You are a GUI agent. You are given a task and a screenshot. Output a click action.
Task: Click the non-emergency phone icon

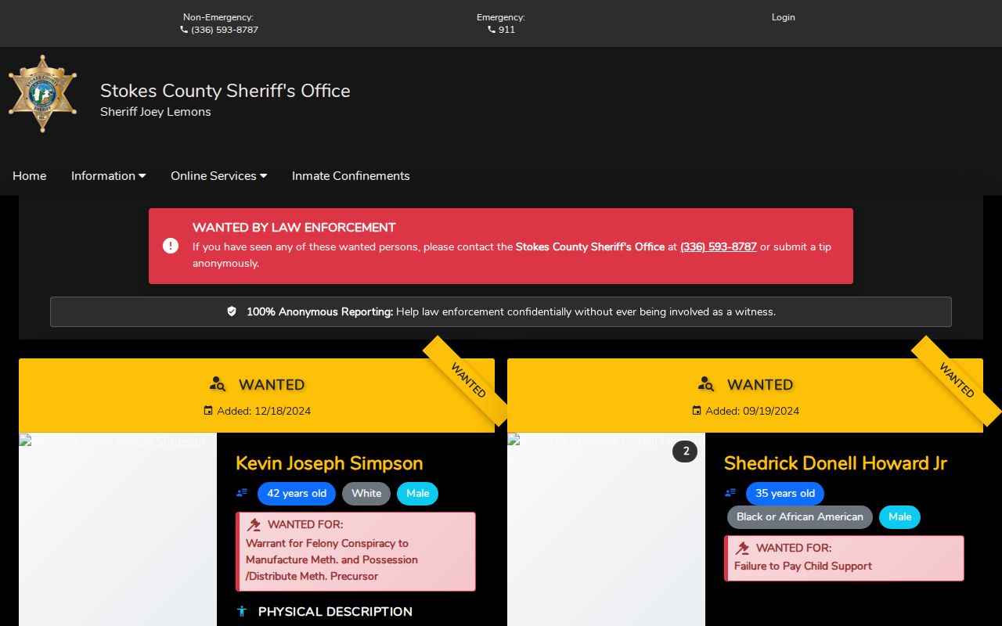tap(184, 30)
